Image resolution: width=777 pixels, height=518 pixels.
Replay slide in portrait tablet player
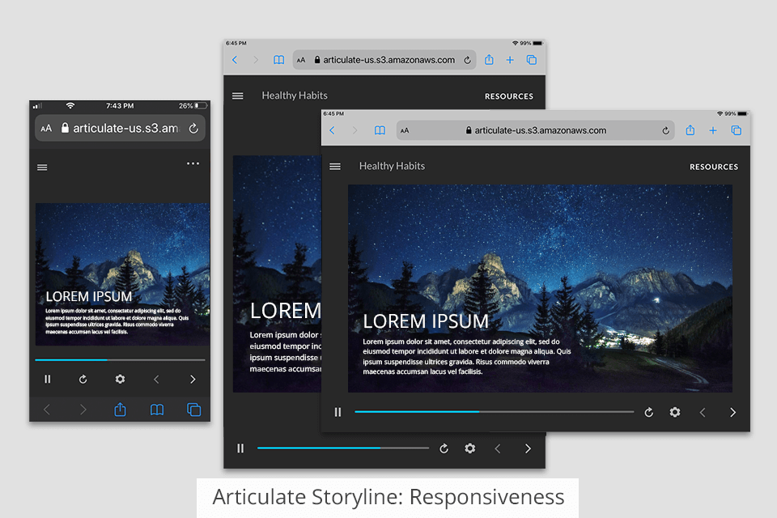tap(444, 448)
